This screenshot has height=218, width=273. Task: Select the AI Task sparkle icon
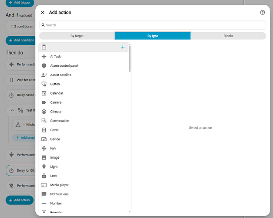(x=44, y=57)
